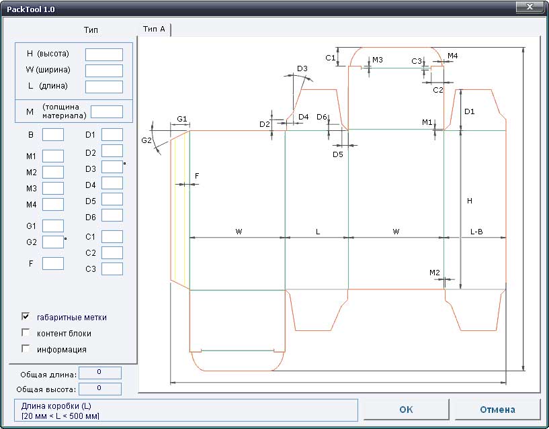Click the D1 input field
Screen dimensions: 549x429
tap(112, 134)
